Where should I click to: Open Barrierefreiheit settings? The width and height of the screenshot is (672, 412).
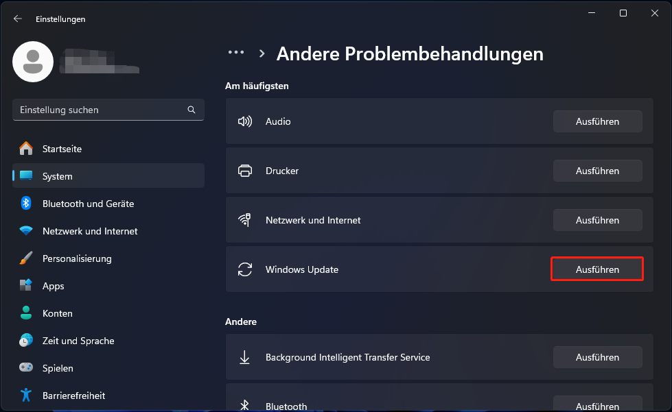(x=108, y=396)
